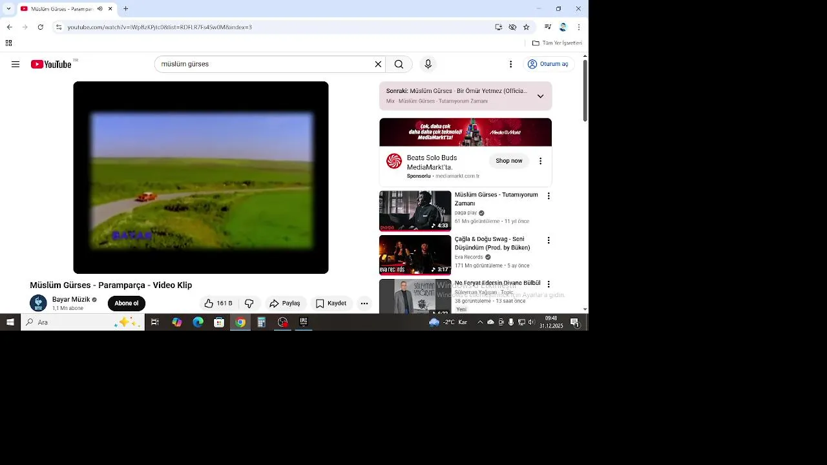Install or cast icon in address bar

click(x=498, y=27)
